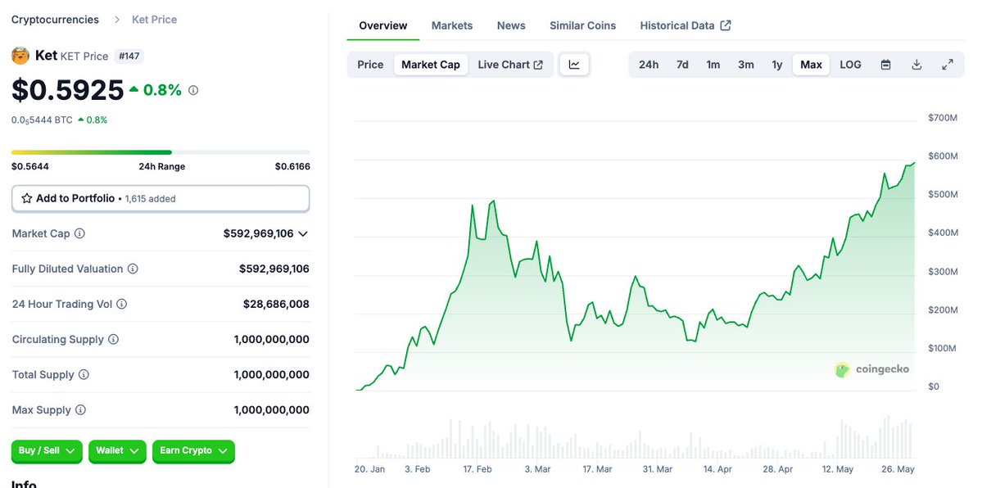982x488 pixels.
Task: Click the $0.6166 24h high value
Action: 292,167
